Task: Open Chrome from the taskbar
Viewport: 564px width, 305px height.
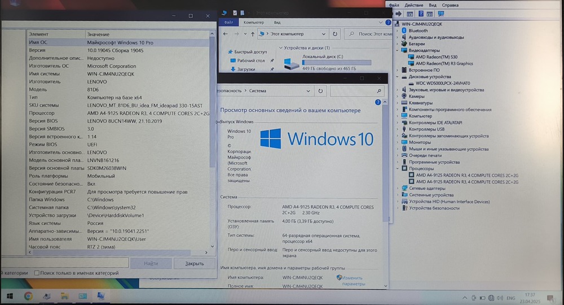Action: pos(28,296)
